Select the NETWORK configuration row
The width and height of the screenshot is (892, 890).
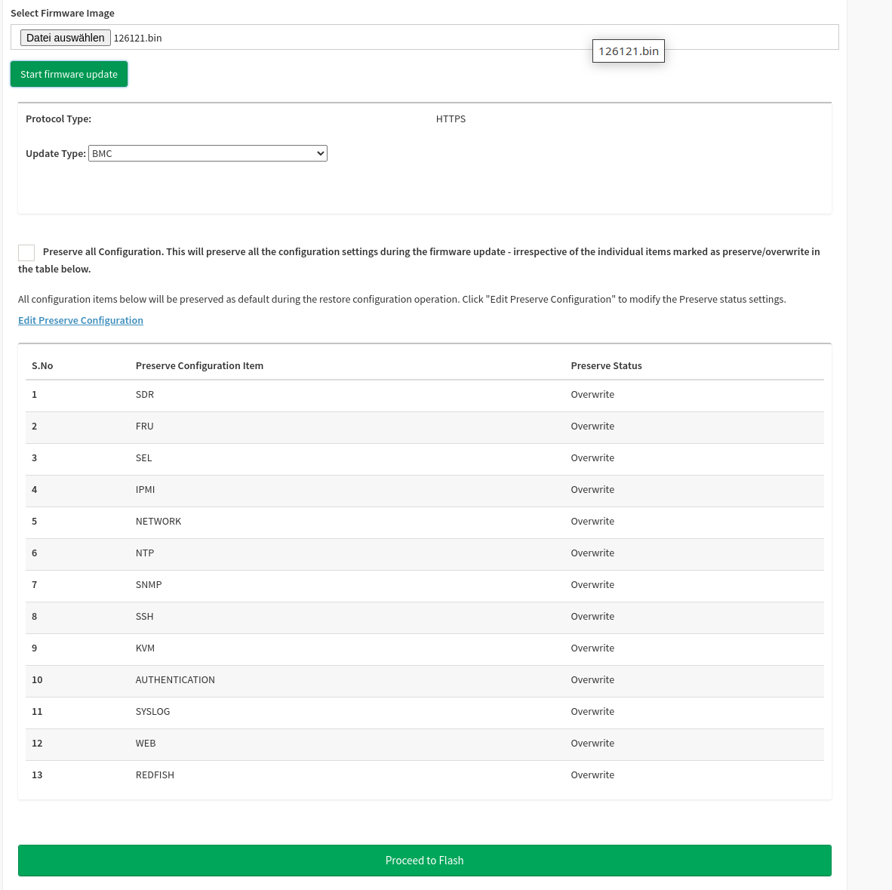click(x=424, y=522)
